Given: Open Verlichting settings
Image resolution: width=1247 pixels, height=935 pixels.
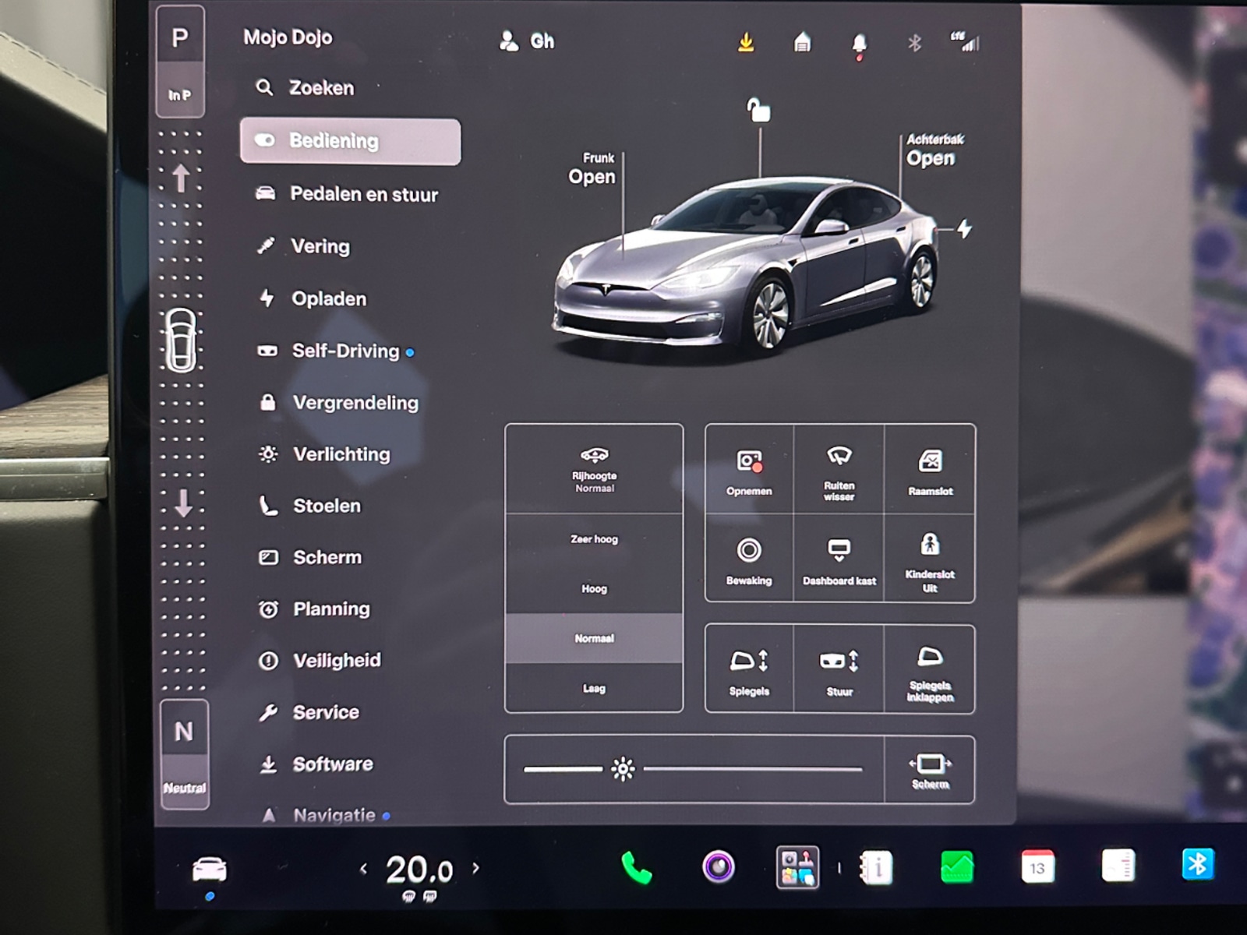Looking at the screenshot, I should pos(324,454).
